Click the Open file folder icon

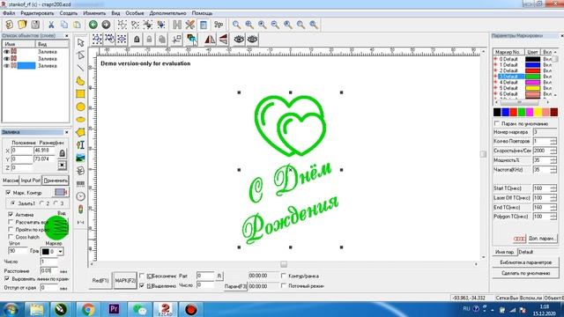pos(22,25)
